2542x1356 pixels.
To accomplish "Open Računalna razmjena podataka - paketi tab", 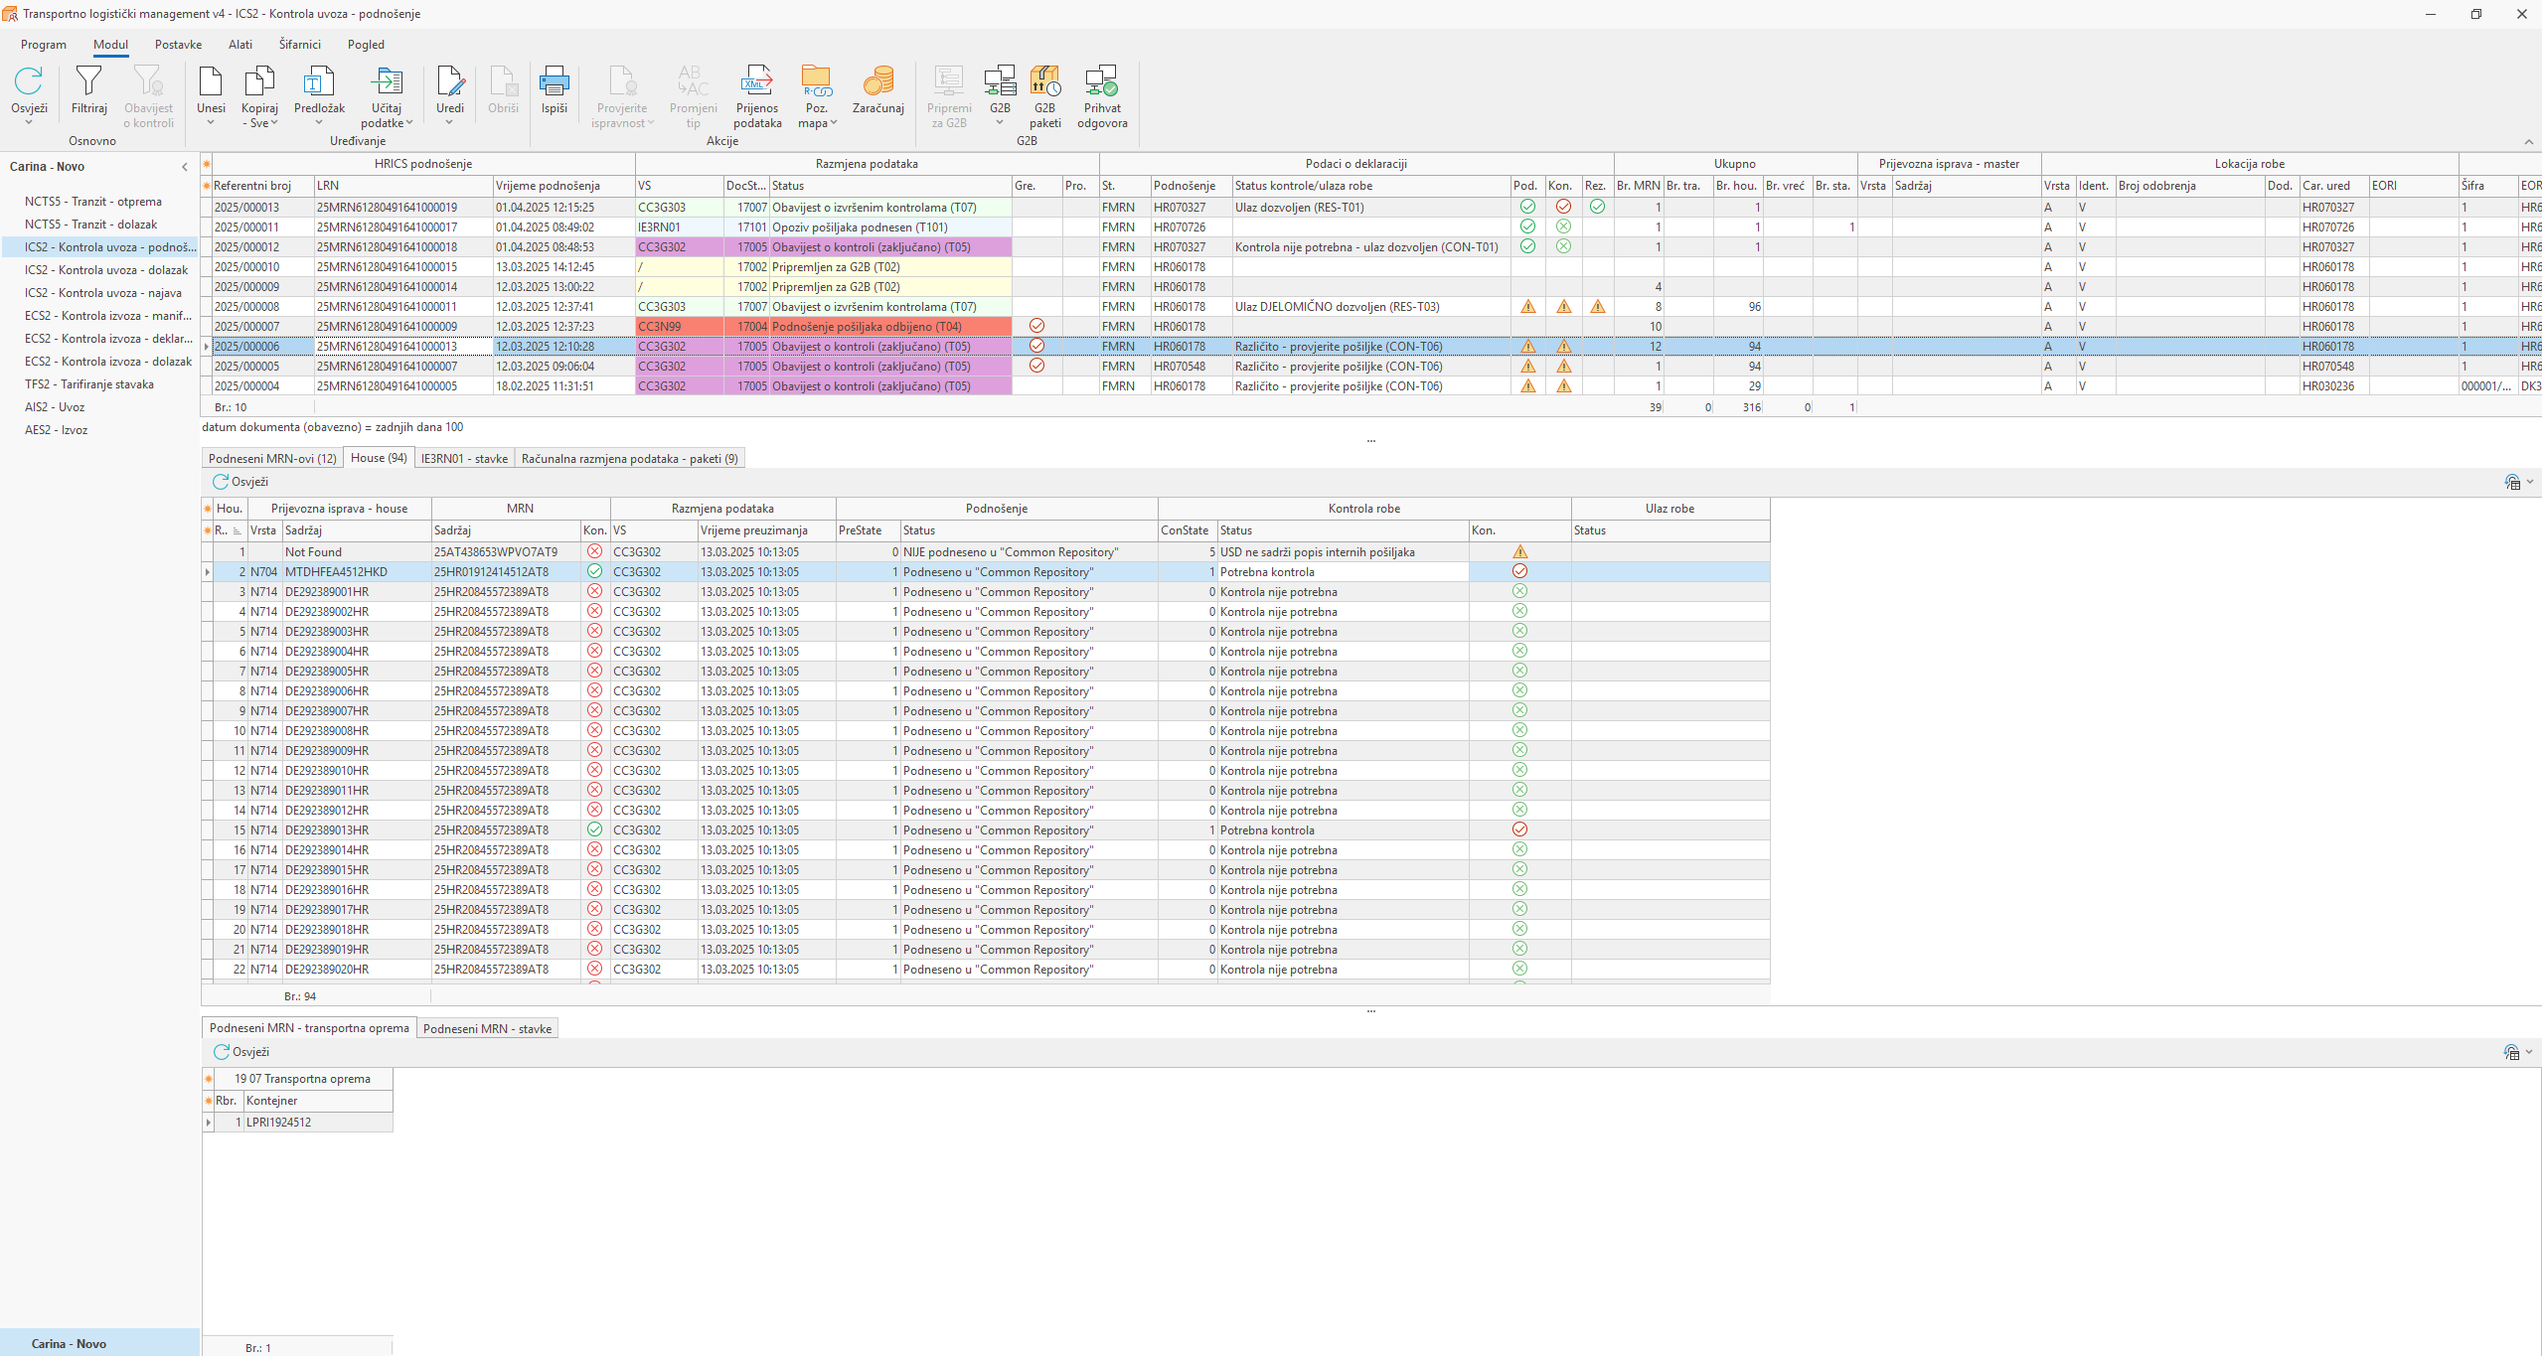I will click(x=629, y=459).
